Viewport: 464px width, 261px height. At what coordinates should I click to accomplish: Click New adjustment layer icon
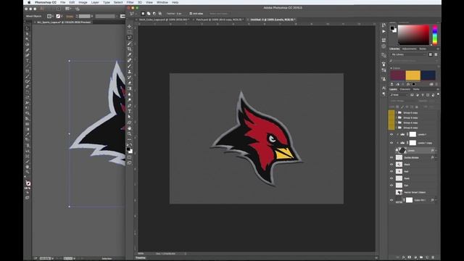pos(415,257)
